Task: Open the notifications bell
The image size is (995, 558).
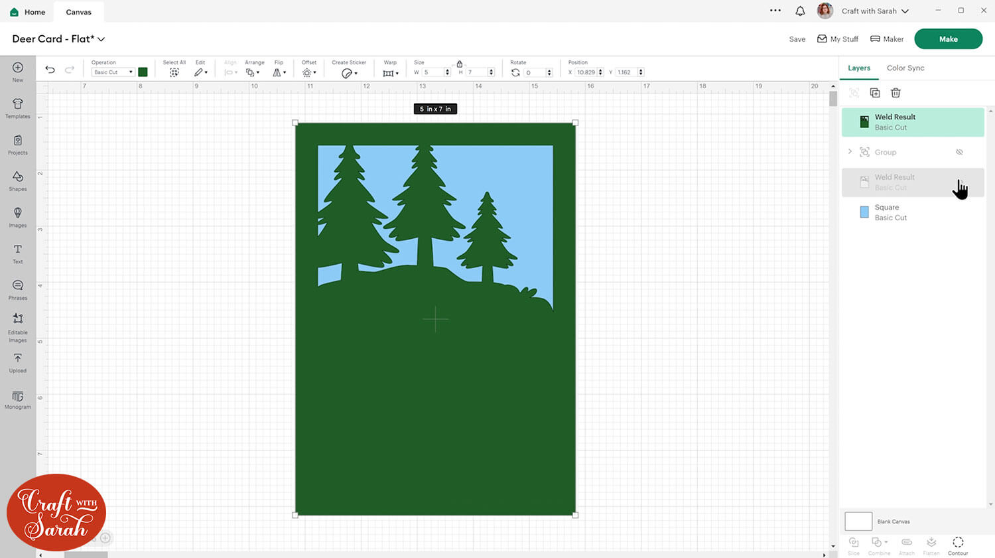Action: 800,11
